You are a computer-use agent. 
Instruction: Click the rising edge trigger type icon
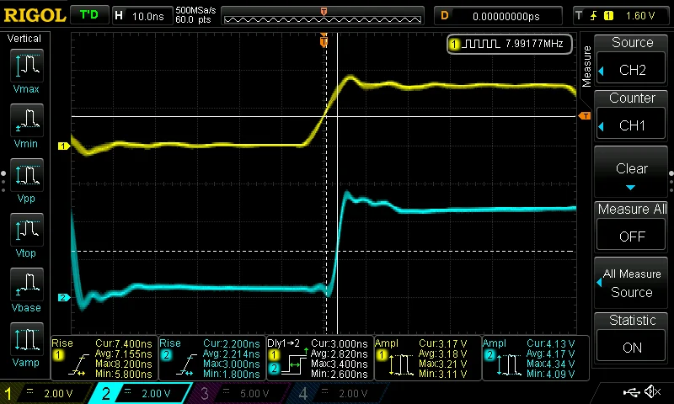[x=594, y=16]
